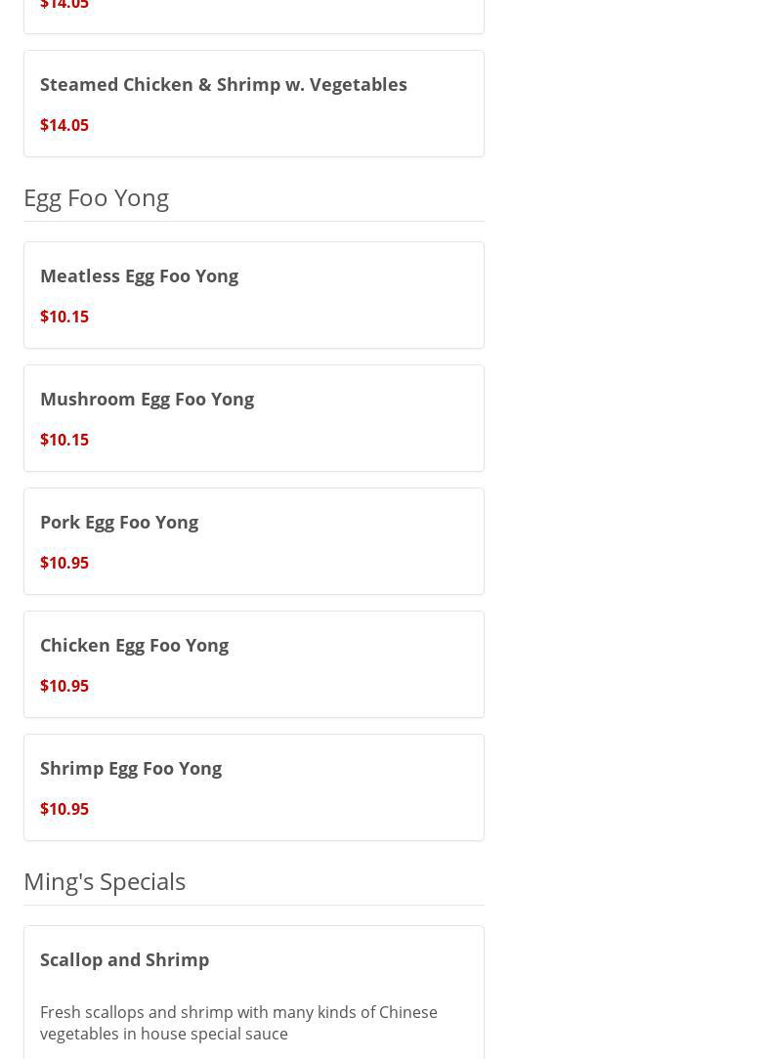Select the Meatless Egg Foo Yong title

point(139,275)
